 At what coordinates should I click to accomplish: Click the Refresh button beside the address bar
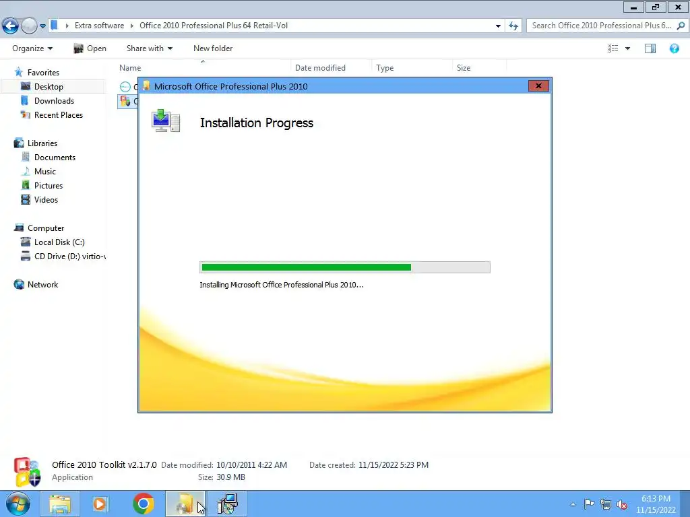pos(513,26)
